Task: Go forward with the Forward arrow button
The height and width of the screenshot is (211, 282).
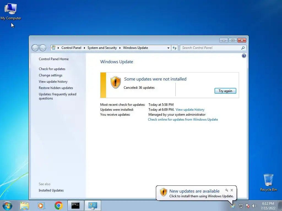Action: (43, 48)
